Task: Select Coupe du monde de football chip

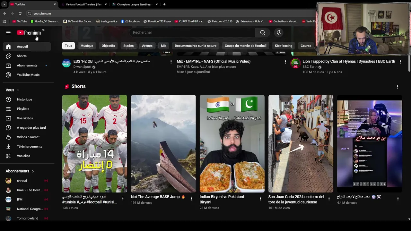Action: pos(246,46)
